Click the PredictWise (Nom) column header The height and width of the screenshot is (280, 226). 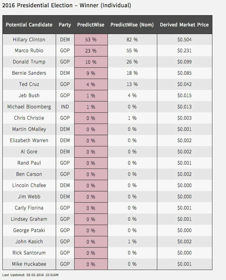(x=132, y=25)
